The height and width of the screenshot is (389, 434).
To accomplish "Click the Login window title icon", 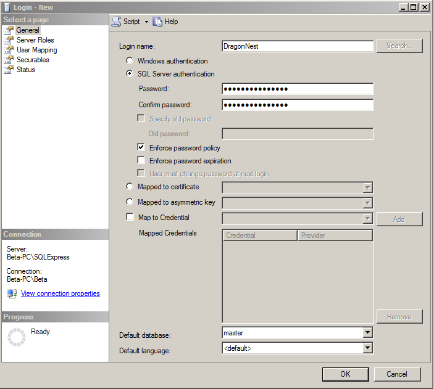I will coord(7,7).
